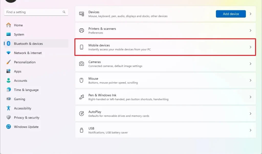Open the Printers & scanners title
Screen dimensions: 262x154
click(x=102, y=29)
